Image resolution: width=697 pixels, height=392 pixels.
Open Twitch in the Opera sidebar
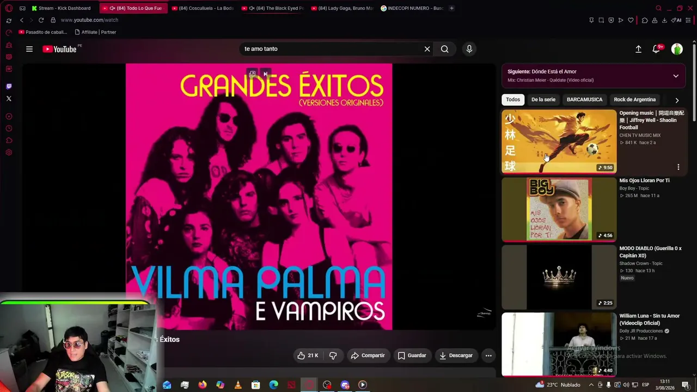click(9, 87)
